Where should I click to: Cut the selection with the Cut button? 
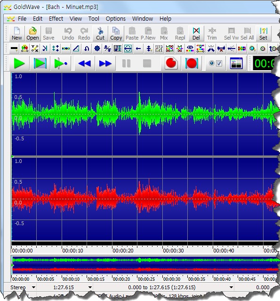(x=100, y=34)
